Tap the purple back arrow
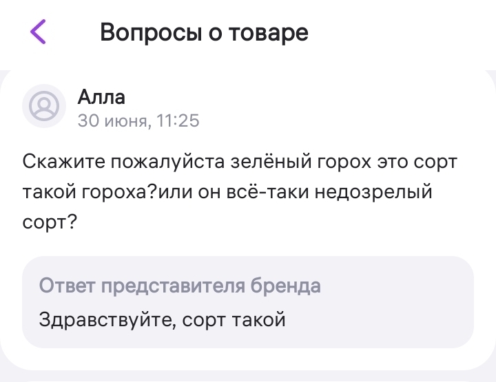The height and width of the screenshot is (382, 496). [38, 32]
